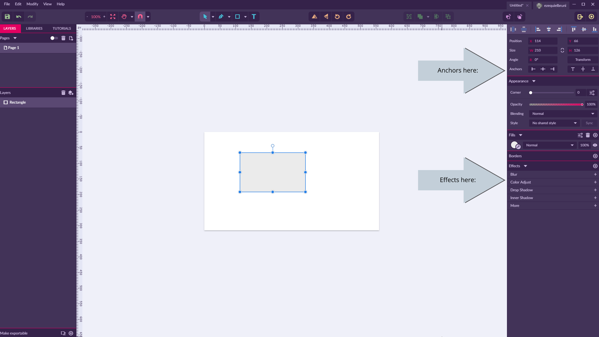The image size is (599, 337).
Task: Open the snapping options dropdown arrow
Action: pos(148,17)
